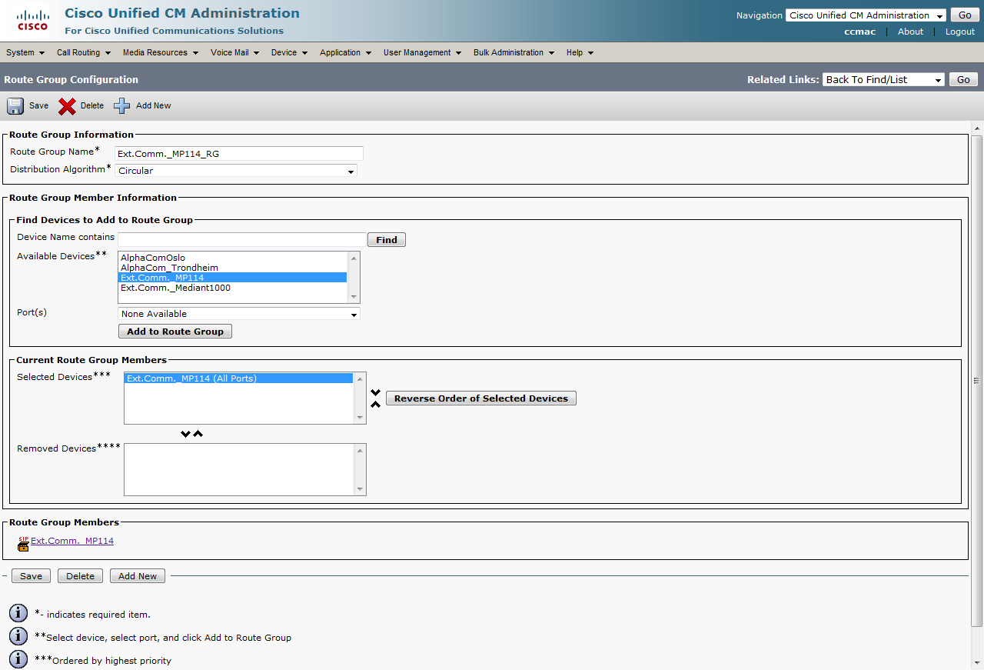
Task: Click the red X Delete icon
Action: 68,106
